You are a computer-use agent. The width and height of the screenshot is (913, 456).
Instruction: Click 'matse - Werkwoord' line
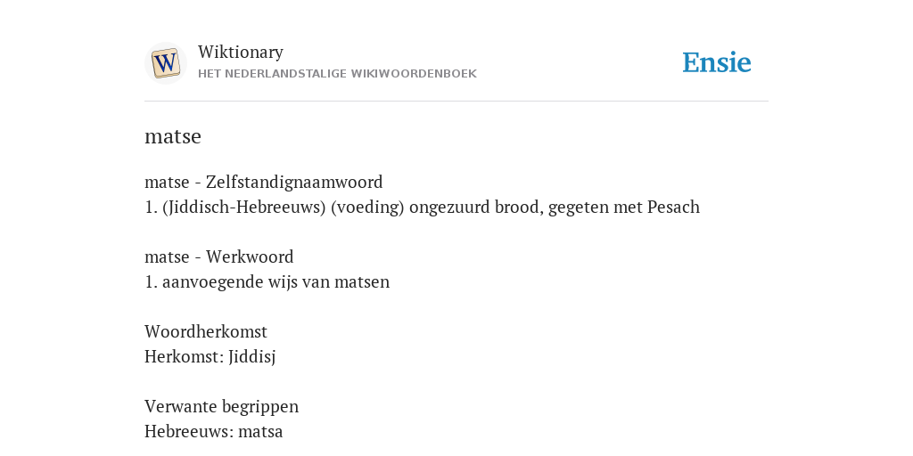tap(219, 256)
